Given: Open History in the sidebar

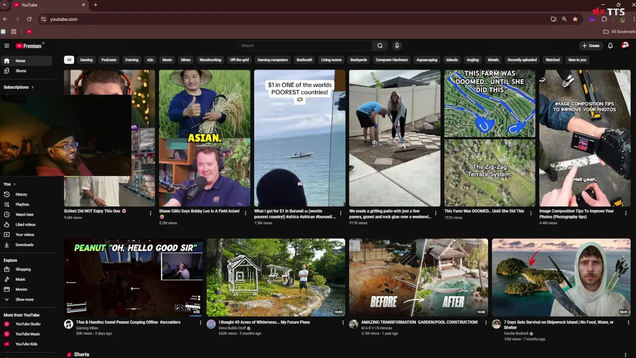Looking at the screenshot, I should pos(26,194).
